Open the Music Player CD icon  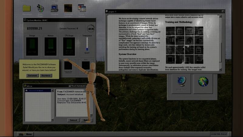tap(40, 8)
